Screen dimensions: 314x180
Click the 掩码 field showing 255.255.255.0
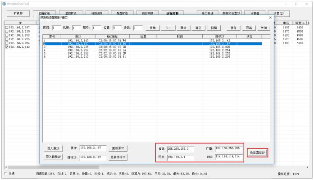click(181, 149)
